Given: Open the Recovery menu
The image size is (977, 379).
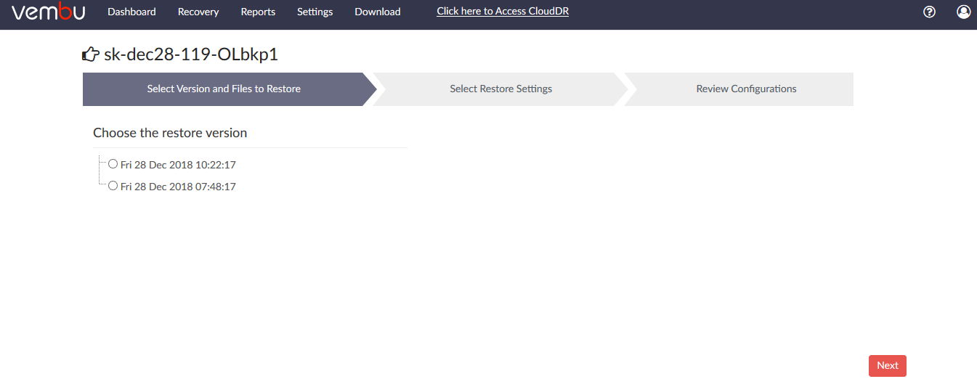Looking at the screenshot, I should click(x=198, y=12).
